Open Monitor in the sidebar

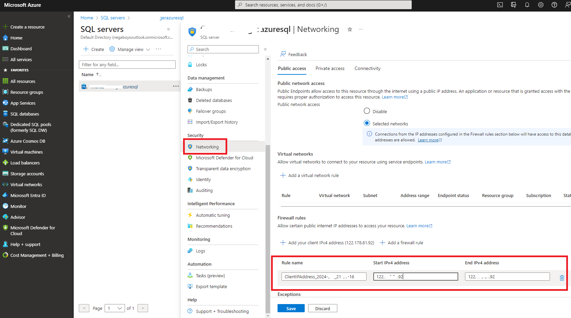pos(18,206)
